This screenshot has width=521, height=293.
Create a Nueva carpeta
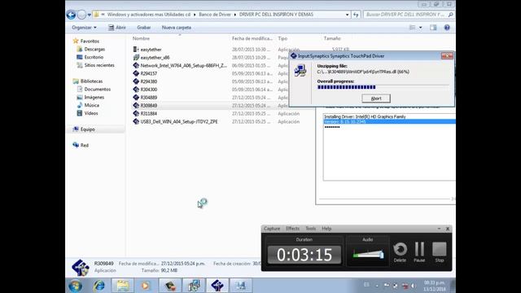(177, 28)
